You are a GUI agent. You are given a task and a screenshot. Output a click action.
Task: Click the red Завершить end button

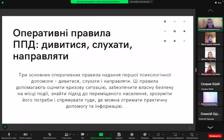click(215, 136)
